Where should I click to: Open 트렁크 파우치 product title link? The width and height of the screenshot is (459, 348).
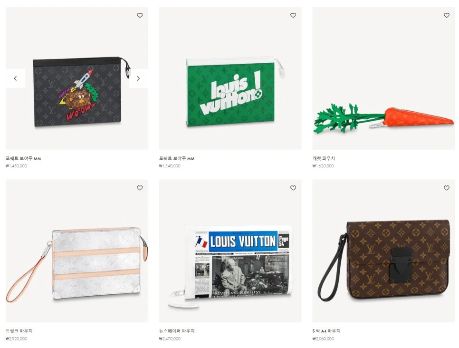[x=19, y=331]
